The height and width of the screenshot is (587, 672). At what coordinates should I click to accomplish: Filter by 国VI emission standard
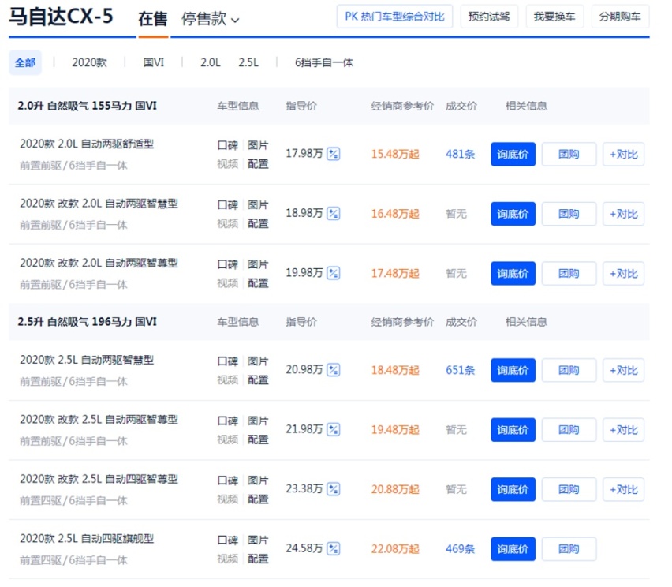154,62
